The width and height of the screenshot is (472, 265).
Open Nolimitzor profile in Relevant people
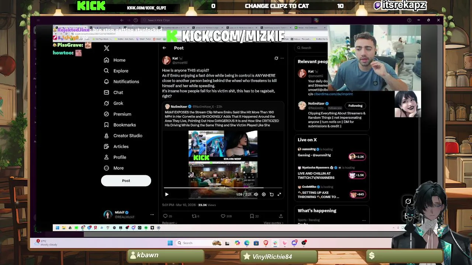[316, 104]
